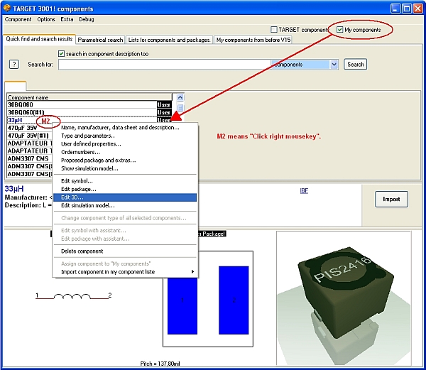Uncheck search in component description too
This screenshot has height=370, width=426.
(62, 54)
